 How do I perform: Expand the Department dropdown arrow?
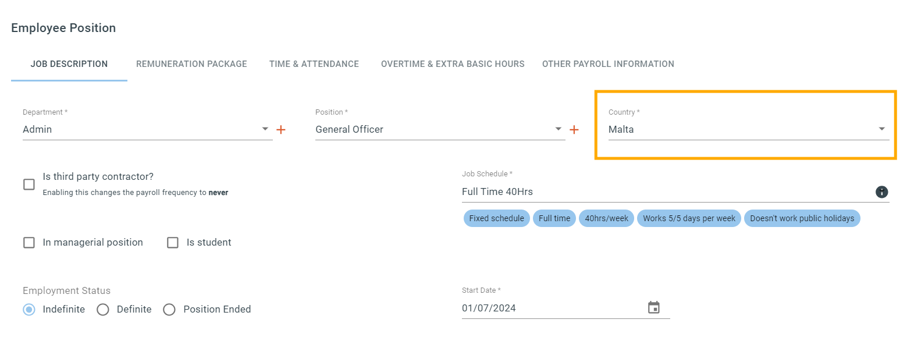[265, 129]
